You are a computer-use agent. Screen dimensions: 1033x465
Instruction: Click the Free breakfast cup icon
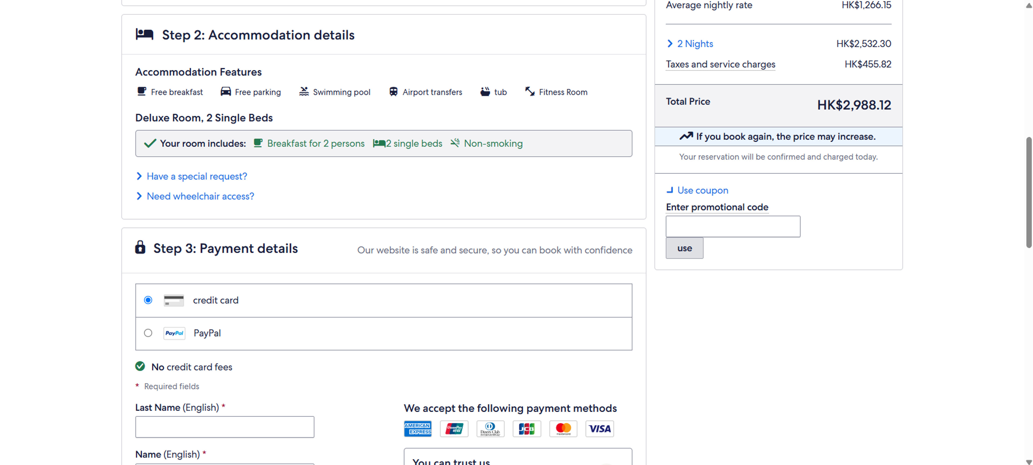141,91
